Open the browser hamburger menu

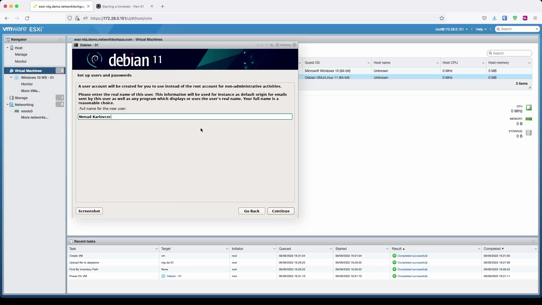click(x=535, y=18)
